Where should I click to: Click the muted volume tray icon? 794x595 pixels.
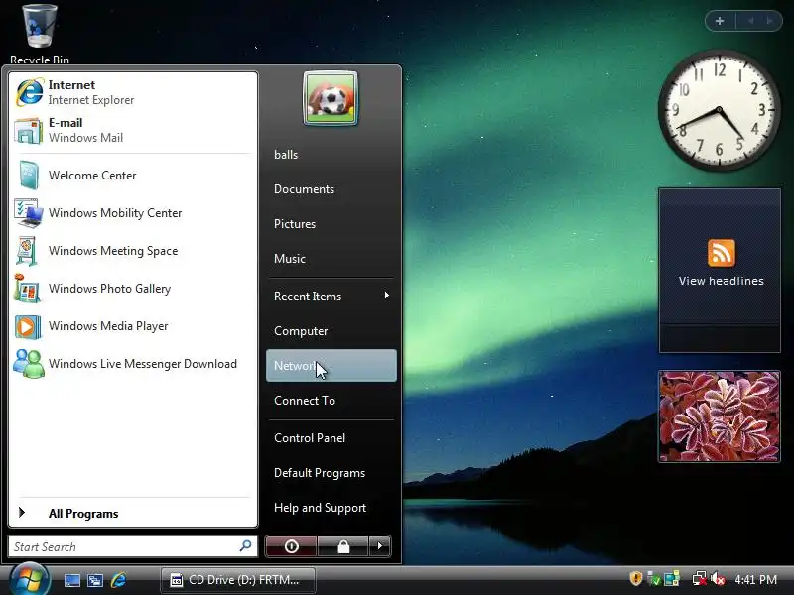[718, 578]
